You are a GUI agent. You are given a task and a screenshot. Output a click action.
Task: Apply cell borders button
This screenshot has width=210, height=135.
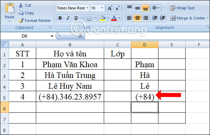tap(89, 18)
